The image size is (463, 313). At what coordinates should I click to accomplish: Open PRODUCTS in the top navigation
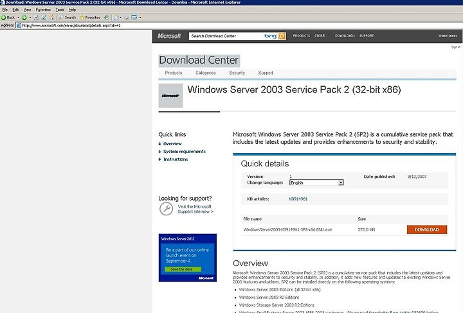[301, 36]
